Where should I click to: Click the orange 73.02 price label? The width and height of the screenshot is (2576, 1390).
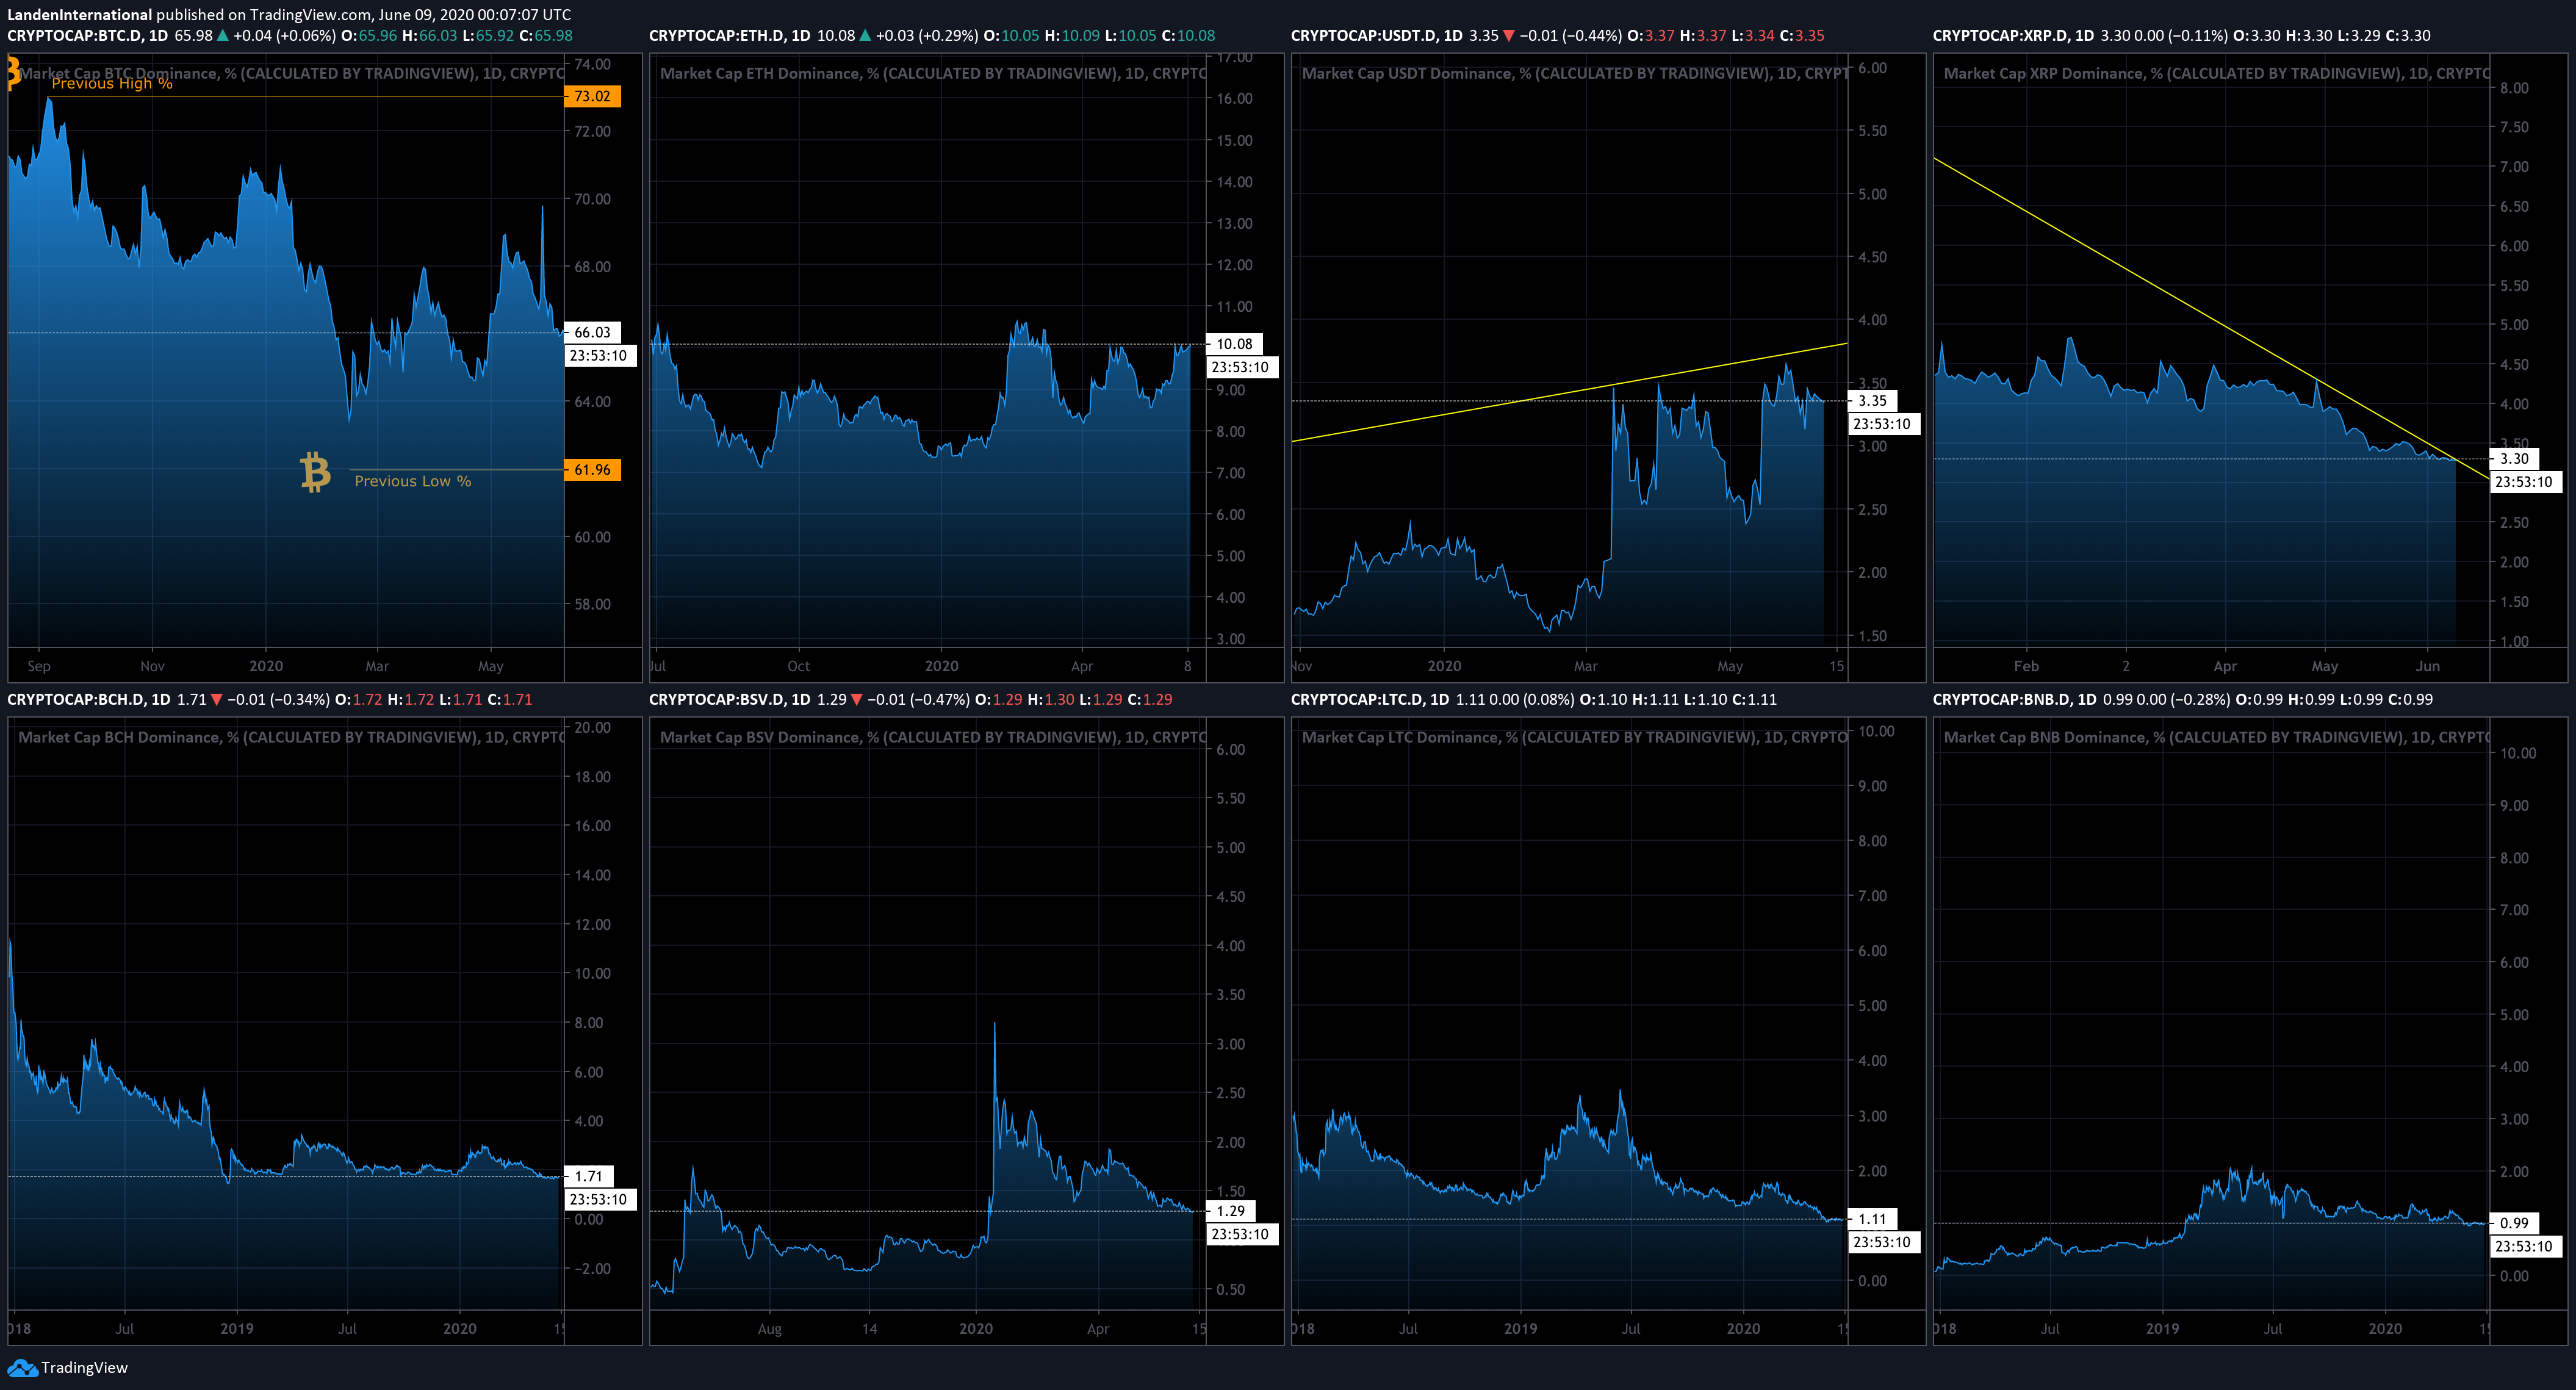(592, 96)
